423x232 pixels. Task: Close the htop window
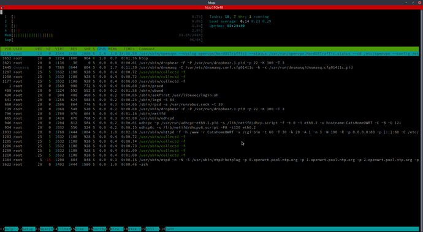(x=419, y=2)
